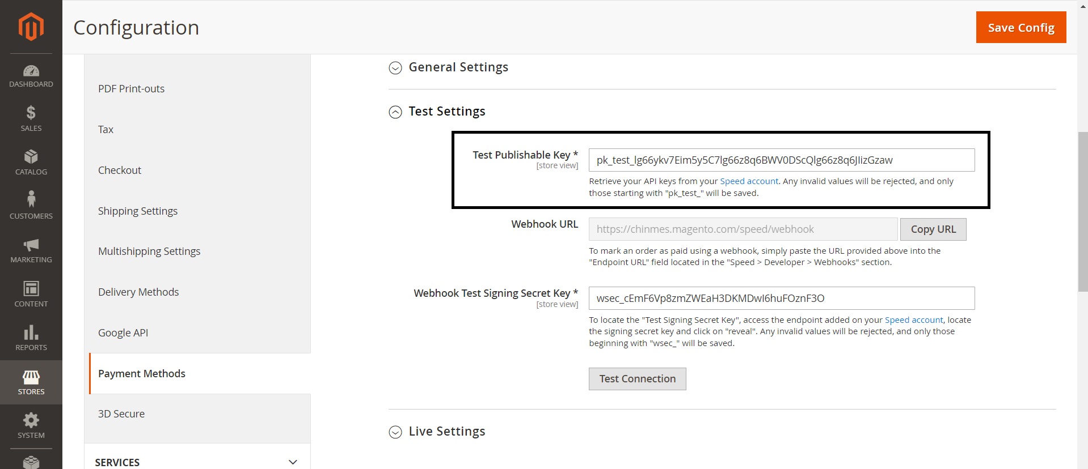The image size is (1088, 469).
Task: Select Multishipping Settings configuration tab
Action: tap(149, 251)
